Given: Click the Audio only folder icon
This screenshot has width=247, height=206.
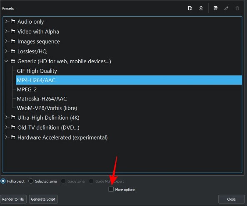Looking at the screenshot, I should tap(13, 21).
